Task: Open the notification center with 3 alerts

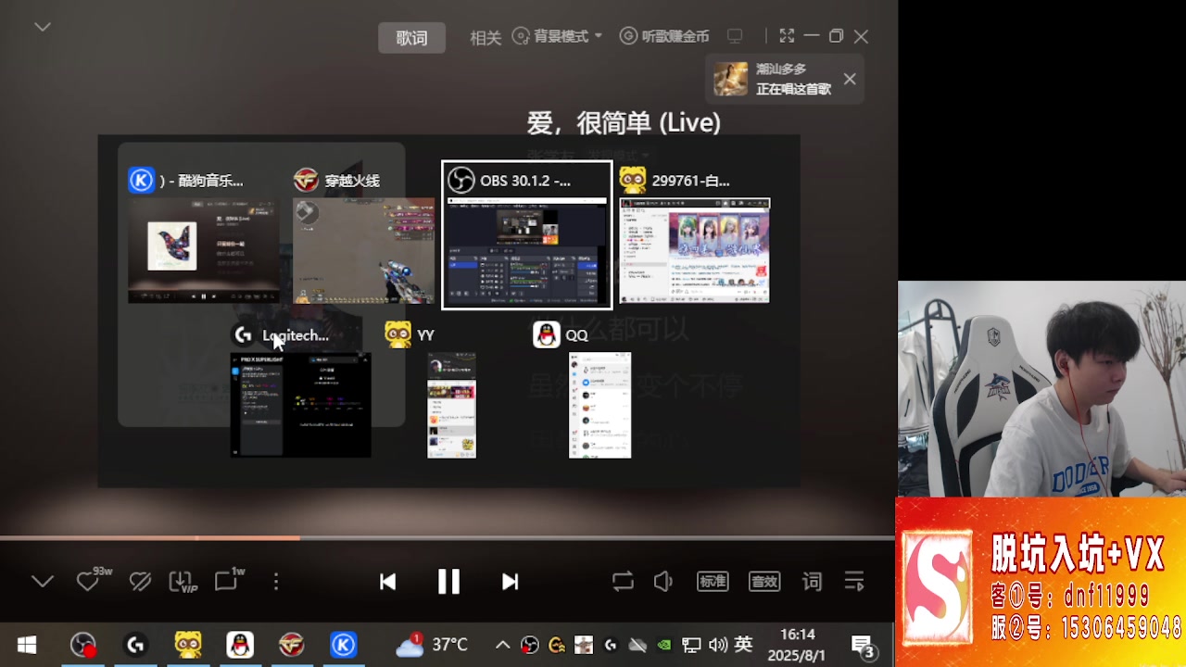Action: click(864, 646)
